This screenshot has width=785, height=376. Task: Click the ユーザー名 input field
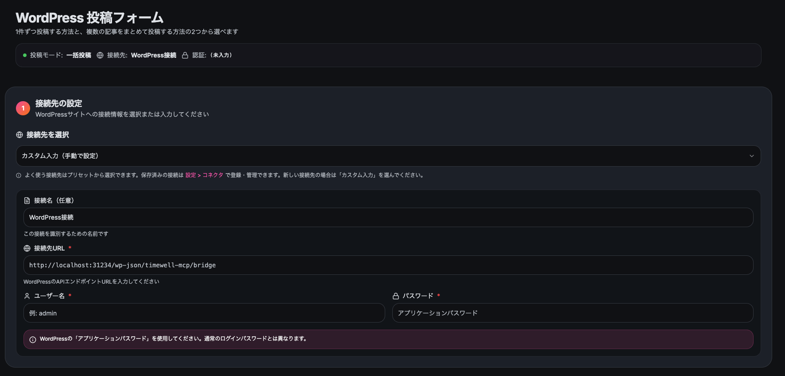[x=204, y=313]
